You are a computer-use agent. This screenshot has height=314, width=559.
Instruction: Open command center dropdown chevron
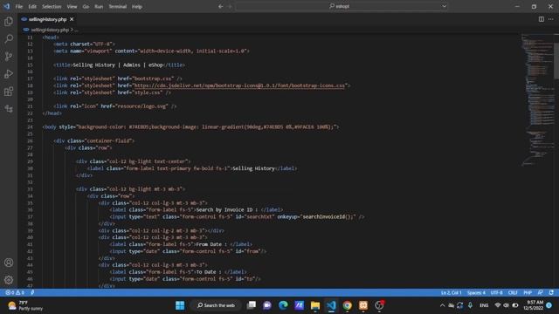(x=445, y=6)
